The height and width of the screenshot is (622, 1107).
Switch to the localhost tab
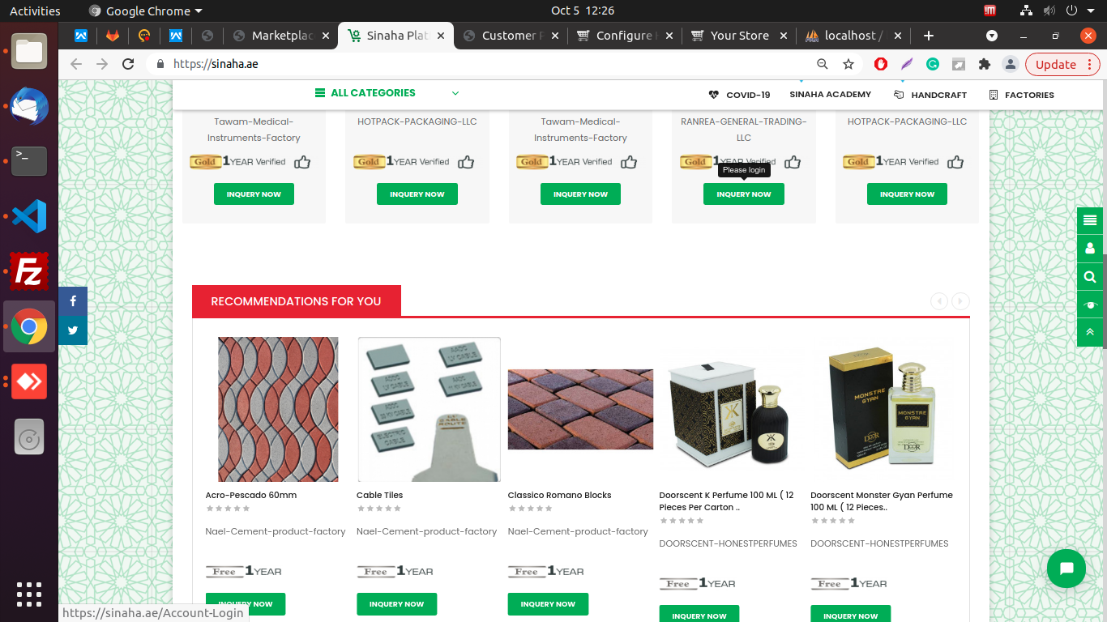[854, 36]
